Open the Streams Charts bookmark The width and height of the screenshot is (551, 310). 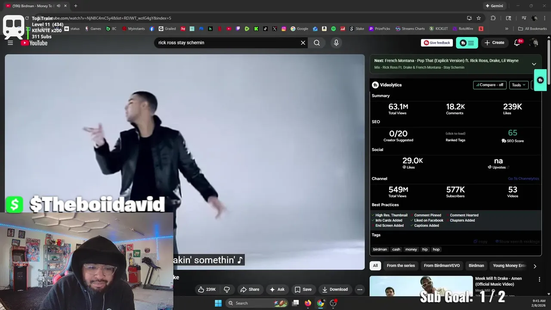tap(410, 29)
